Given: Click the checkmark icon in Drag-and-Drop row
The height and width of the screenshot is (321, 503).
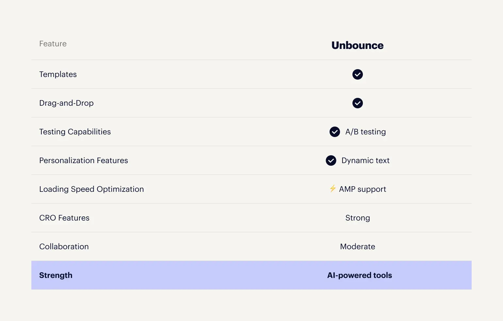Looking at the screenshot, I should 358,103.
